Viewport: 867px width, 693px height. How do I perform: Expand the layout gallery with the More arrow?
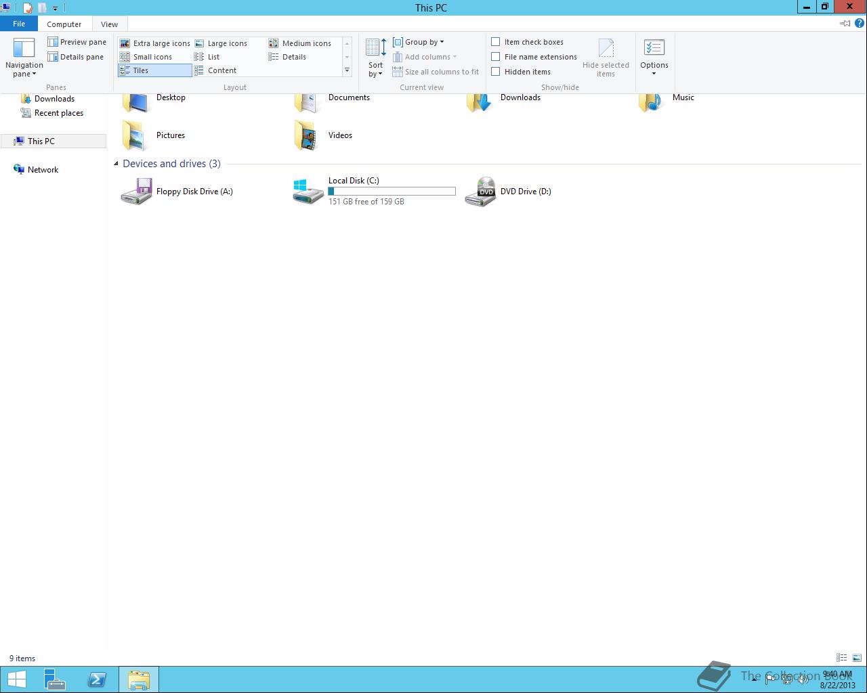347,70
